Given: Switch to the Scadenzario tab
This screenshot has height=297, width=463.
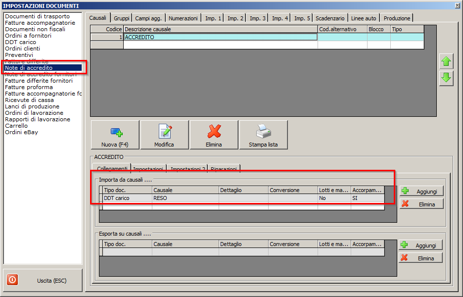Looking at the screenshot, I should pos(330,18).
